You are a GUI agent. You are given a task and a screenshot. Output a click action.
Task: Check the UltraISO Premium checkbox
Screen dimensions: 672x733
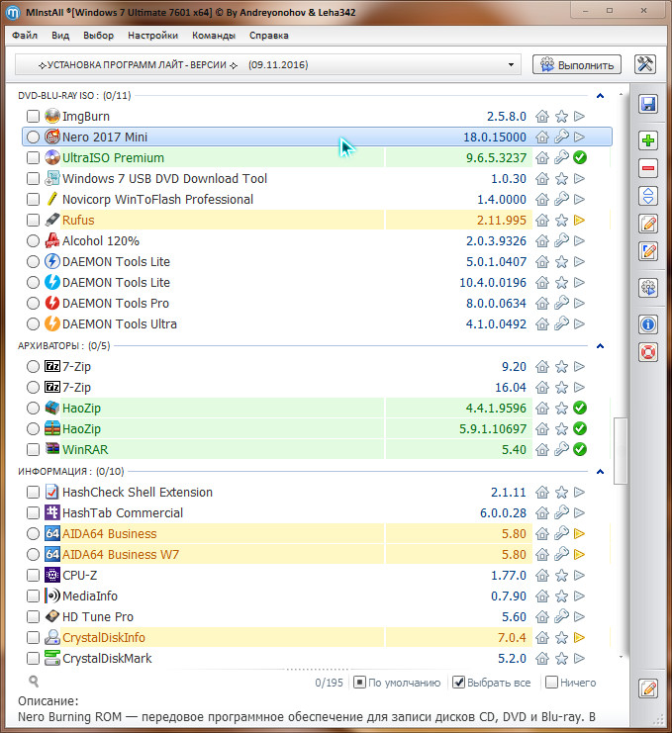point(33,157)
